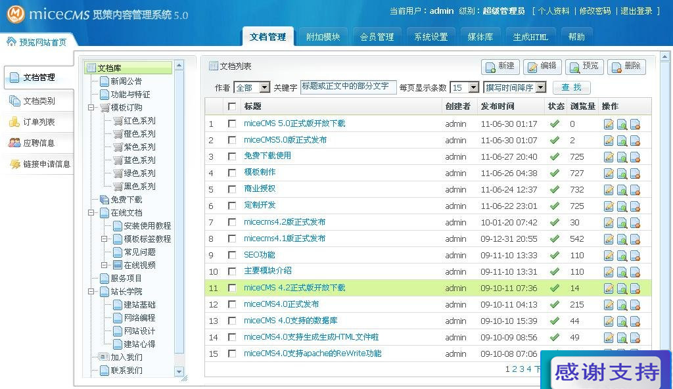
Task: Open 文档类别 from the left sidebar
Action: pyautogui.click(x=39, y=101)
